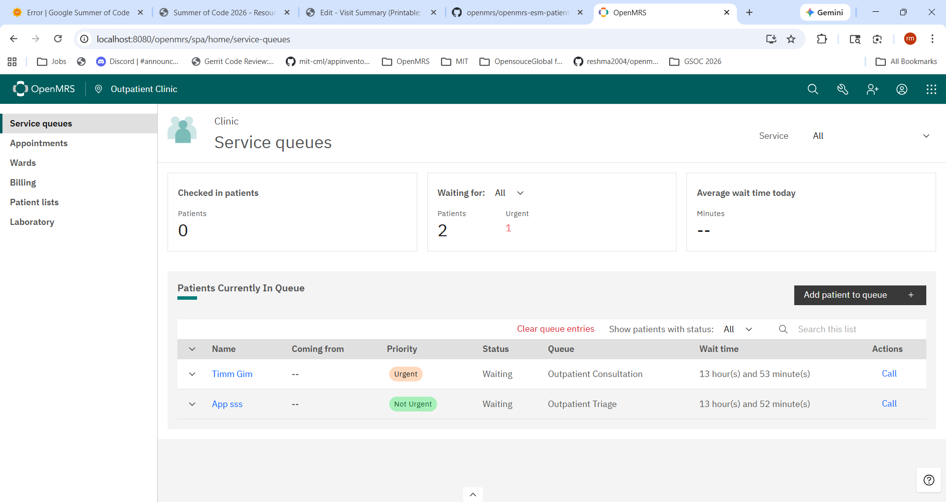The image size is (946, 502).
Task: Open the search icon in OpenMRS header
Action: 813,89
